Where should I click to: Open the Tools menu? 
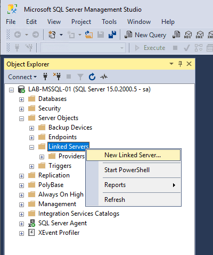109,22
